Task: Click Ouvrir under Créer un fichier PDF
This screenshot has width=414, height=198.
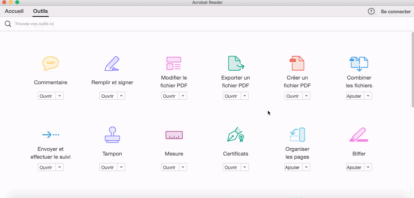Action: 294,96
